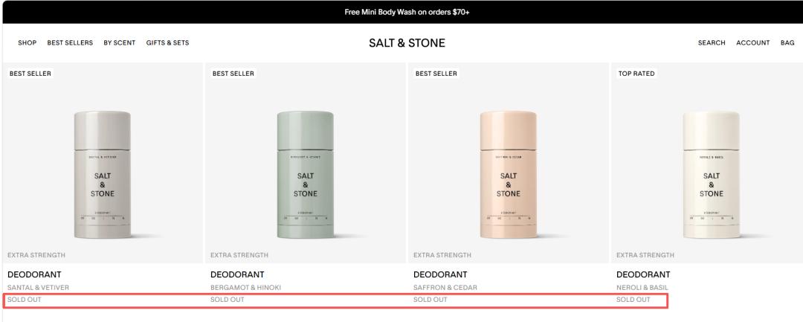Click the free Mini Body Wash banner
The width and height of the screenshot is (803, 322).
(407, 13)
